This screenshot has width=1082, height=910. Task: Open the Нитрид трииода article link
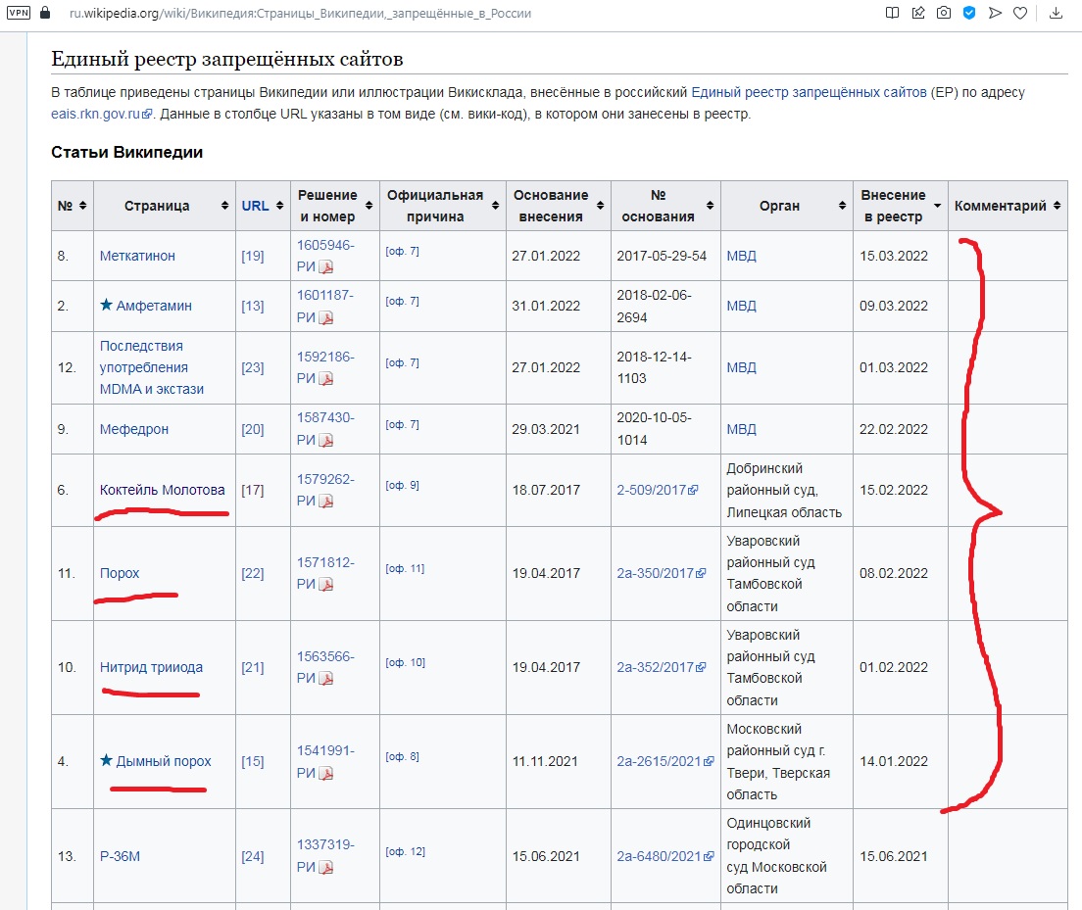(151, 667)
